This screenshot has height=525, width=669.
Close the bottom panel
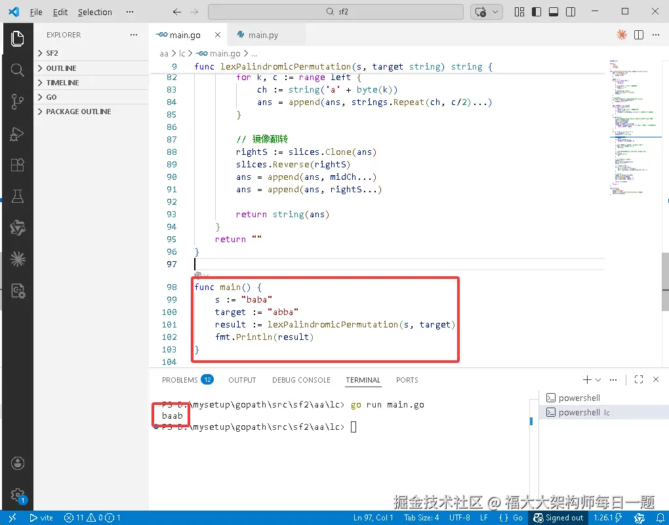656,379
